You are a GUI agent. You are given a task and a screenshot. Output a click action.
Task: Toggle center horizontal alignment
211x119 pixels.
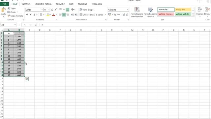64,15
